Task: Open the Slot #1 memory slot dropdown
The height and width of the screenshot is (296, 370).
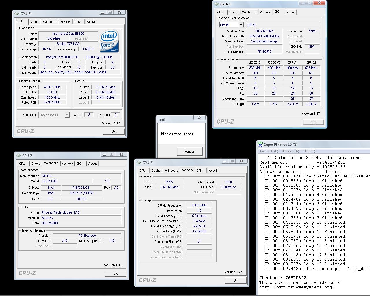Action: click(x=241, y=25)
